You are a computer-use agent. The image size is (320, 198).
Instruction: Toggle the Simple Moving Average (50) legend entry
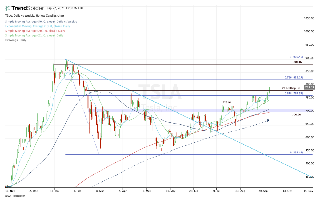pyautogui.click(x=41, y=22)
